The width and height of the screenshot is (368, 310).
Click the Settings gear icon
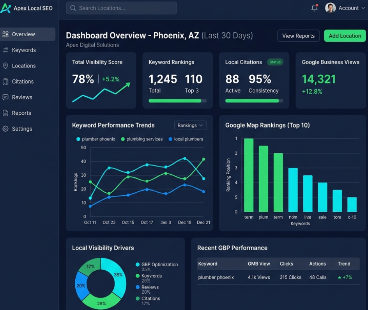5,129
